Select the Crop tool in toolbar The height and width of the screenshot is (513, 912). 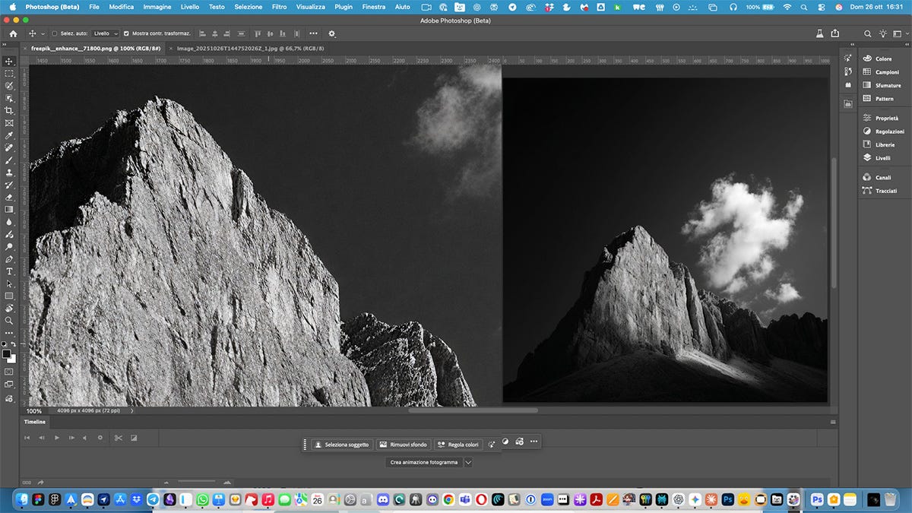coord(9,111)
